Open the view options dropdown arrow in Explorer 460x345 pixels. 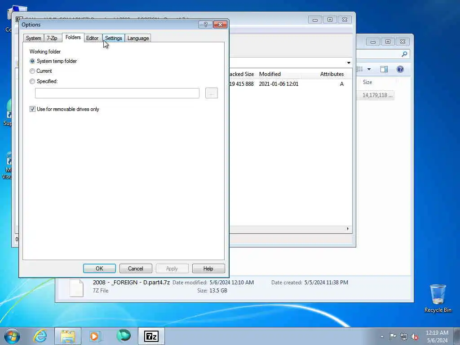pyautogui.click(x=369, y=69)
